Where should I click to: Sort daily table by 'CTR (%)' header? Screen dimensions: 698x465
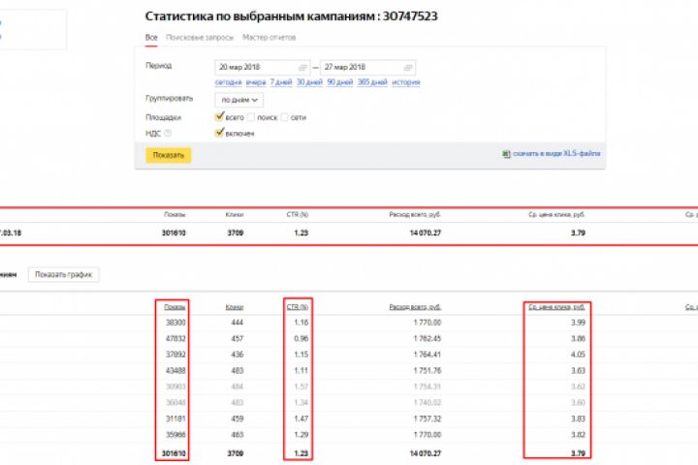pyautogui.click(x=298, y=307)
